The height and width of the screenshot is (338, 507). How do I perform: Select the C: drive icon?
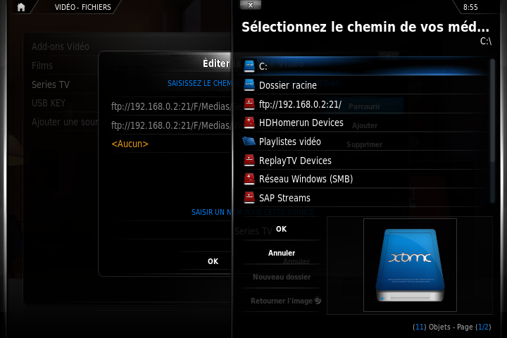point(249,66)
